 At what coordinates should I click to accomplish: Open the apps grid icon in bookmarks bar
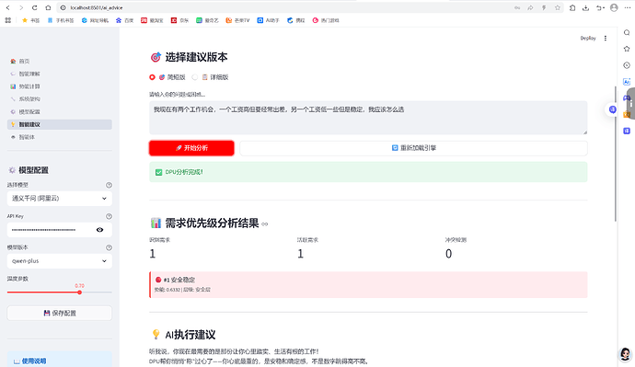(x=7, y=20)
